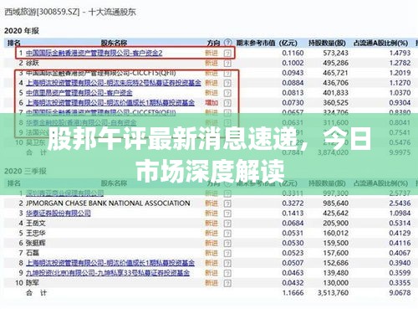Screen dimensions: 418x309
Task: Click the question icon in the 王岳文 row
Action: [227, 224]
